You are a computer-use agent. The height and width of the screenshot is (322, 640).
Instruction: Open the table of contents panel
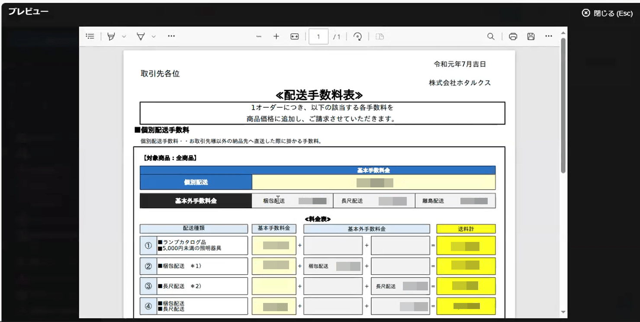90,36
